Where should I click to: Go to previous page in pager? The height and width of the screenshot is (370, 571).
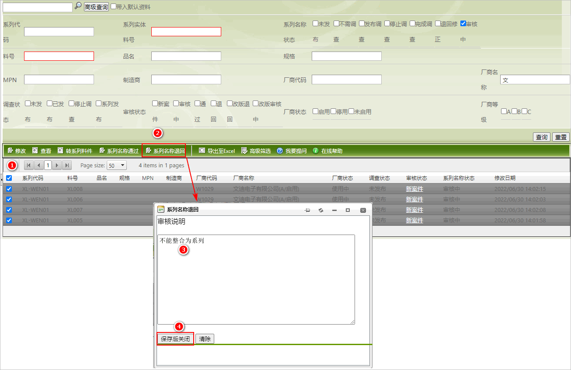38,165
